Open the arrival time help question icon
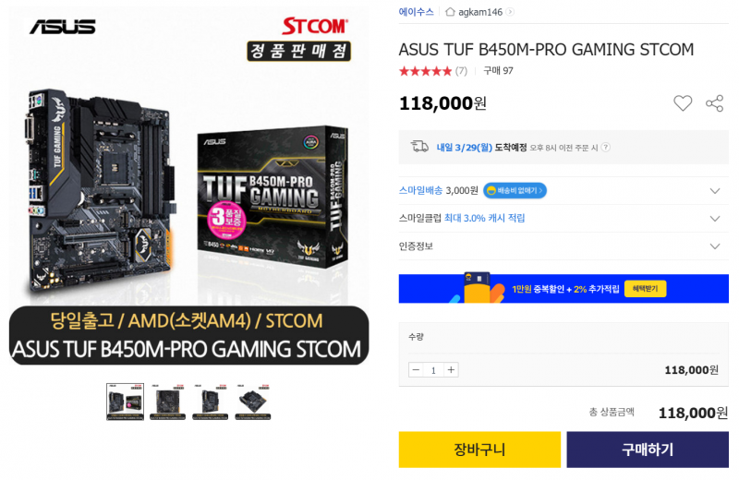 [x=606, y=148]
